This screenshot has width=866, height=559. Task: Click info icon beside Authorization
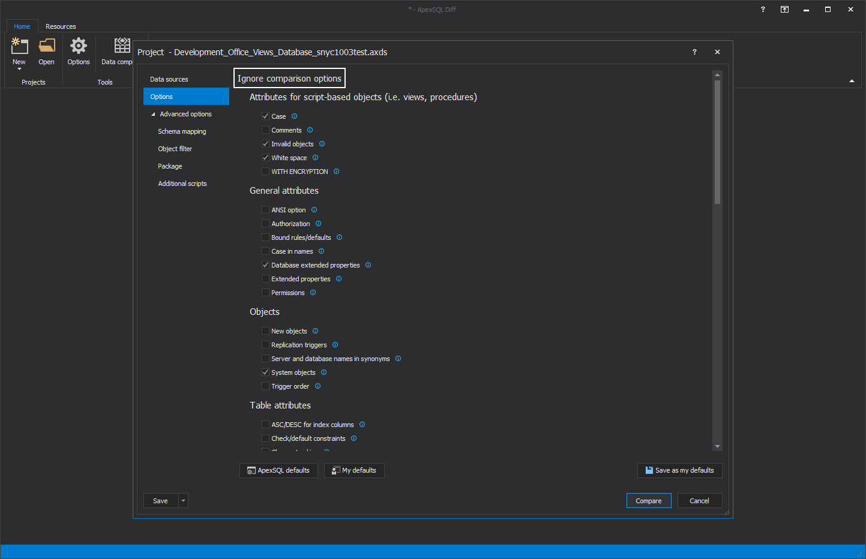(x=318, y=224)
